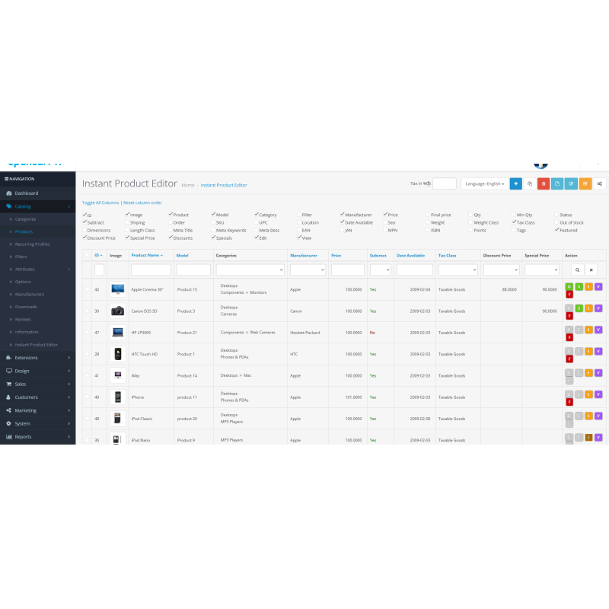
Task: Open the Manufacturer filter dropdown
Action: pyautogui.click(x=308, y=269)
